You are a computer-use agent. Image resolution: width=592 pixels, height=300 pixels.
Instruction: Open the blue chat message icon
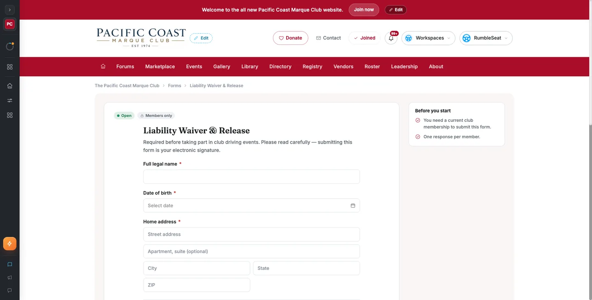pyautogui.click(x=10, y=264)
